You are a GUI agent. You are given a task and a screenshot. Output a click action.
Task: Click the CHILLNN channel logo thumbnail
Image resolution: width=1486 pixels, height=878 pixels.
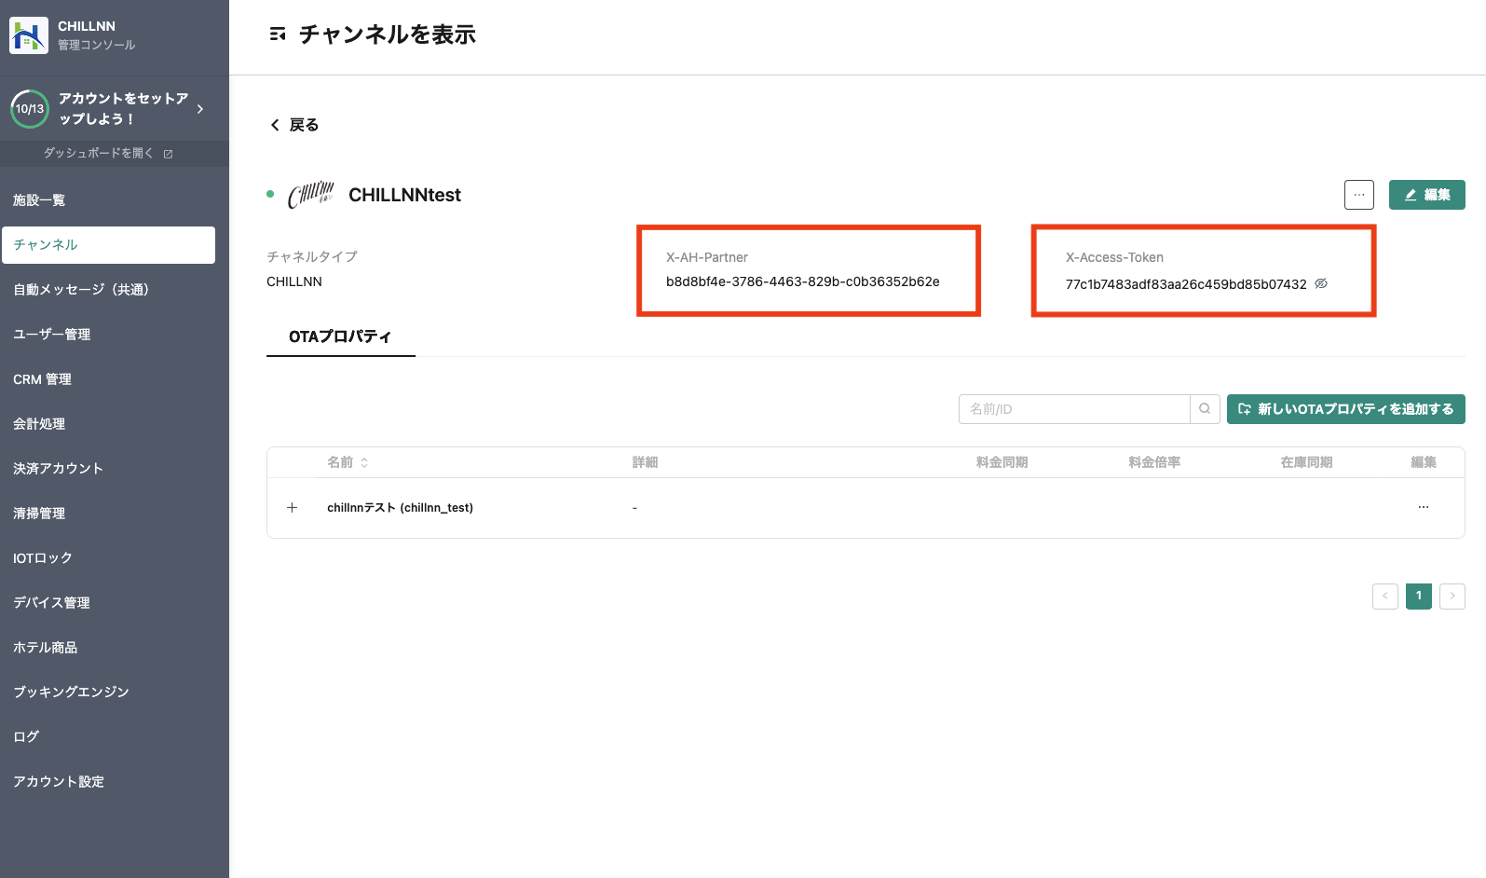click(x=311, y=195)
